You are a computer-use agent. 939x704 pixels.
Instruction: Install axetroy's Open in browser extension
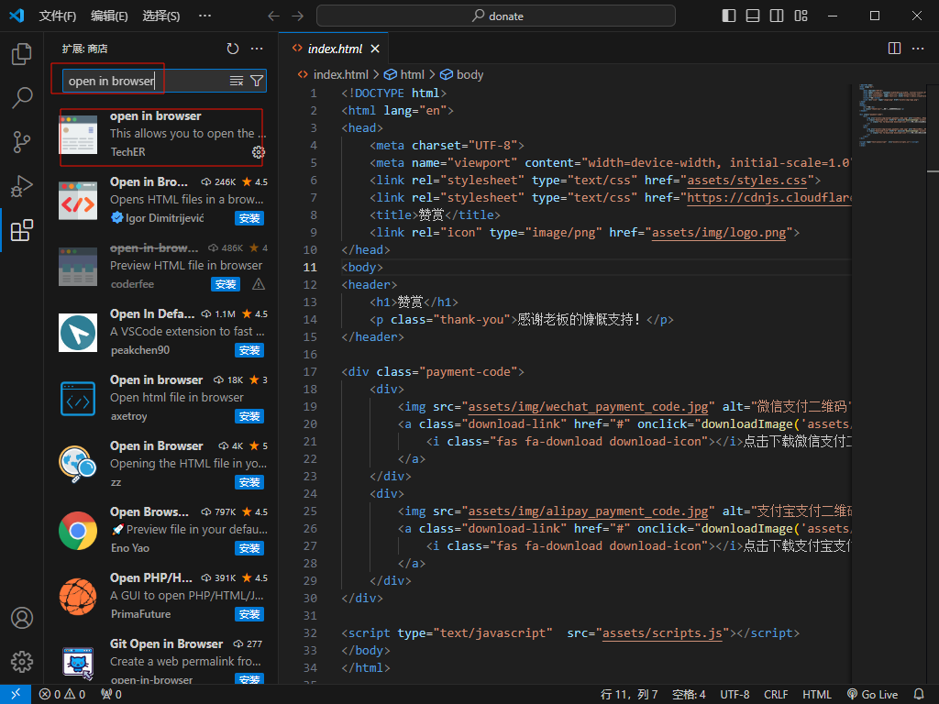[249, 416]
